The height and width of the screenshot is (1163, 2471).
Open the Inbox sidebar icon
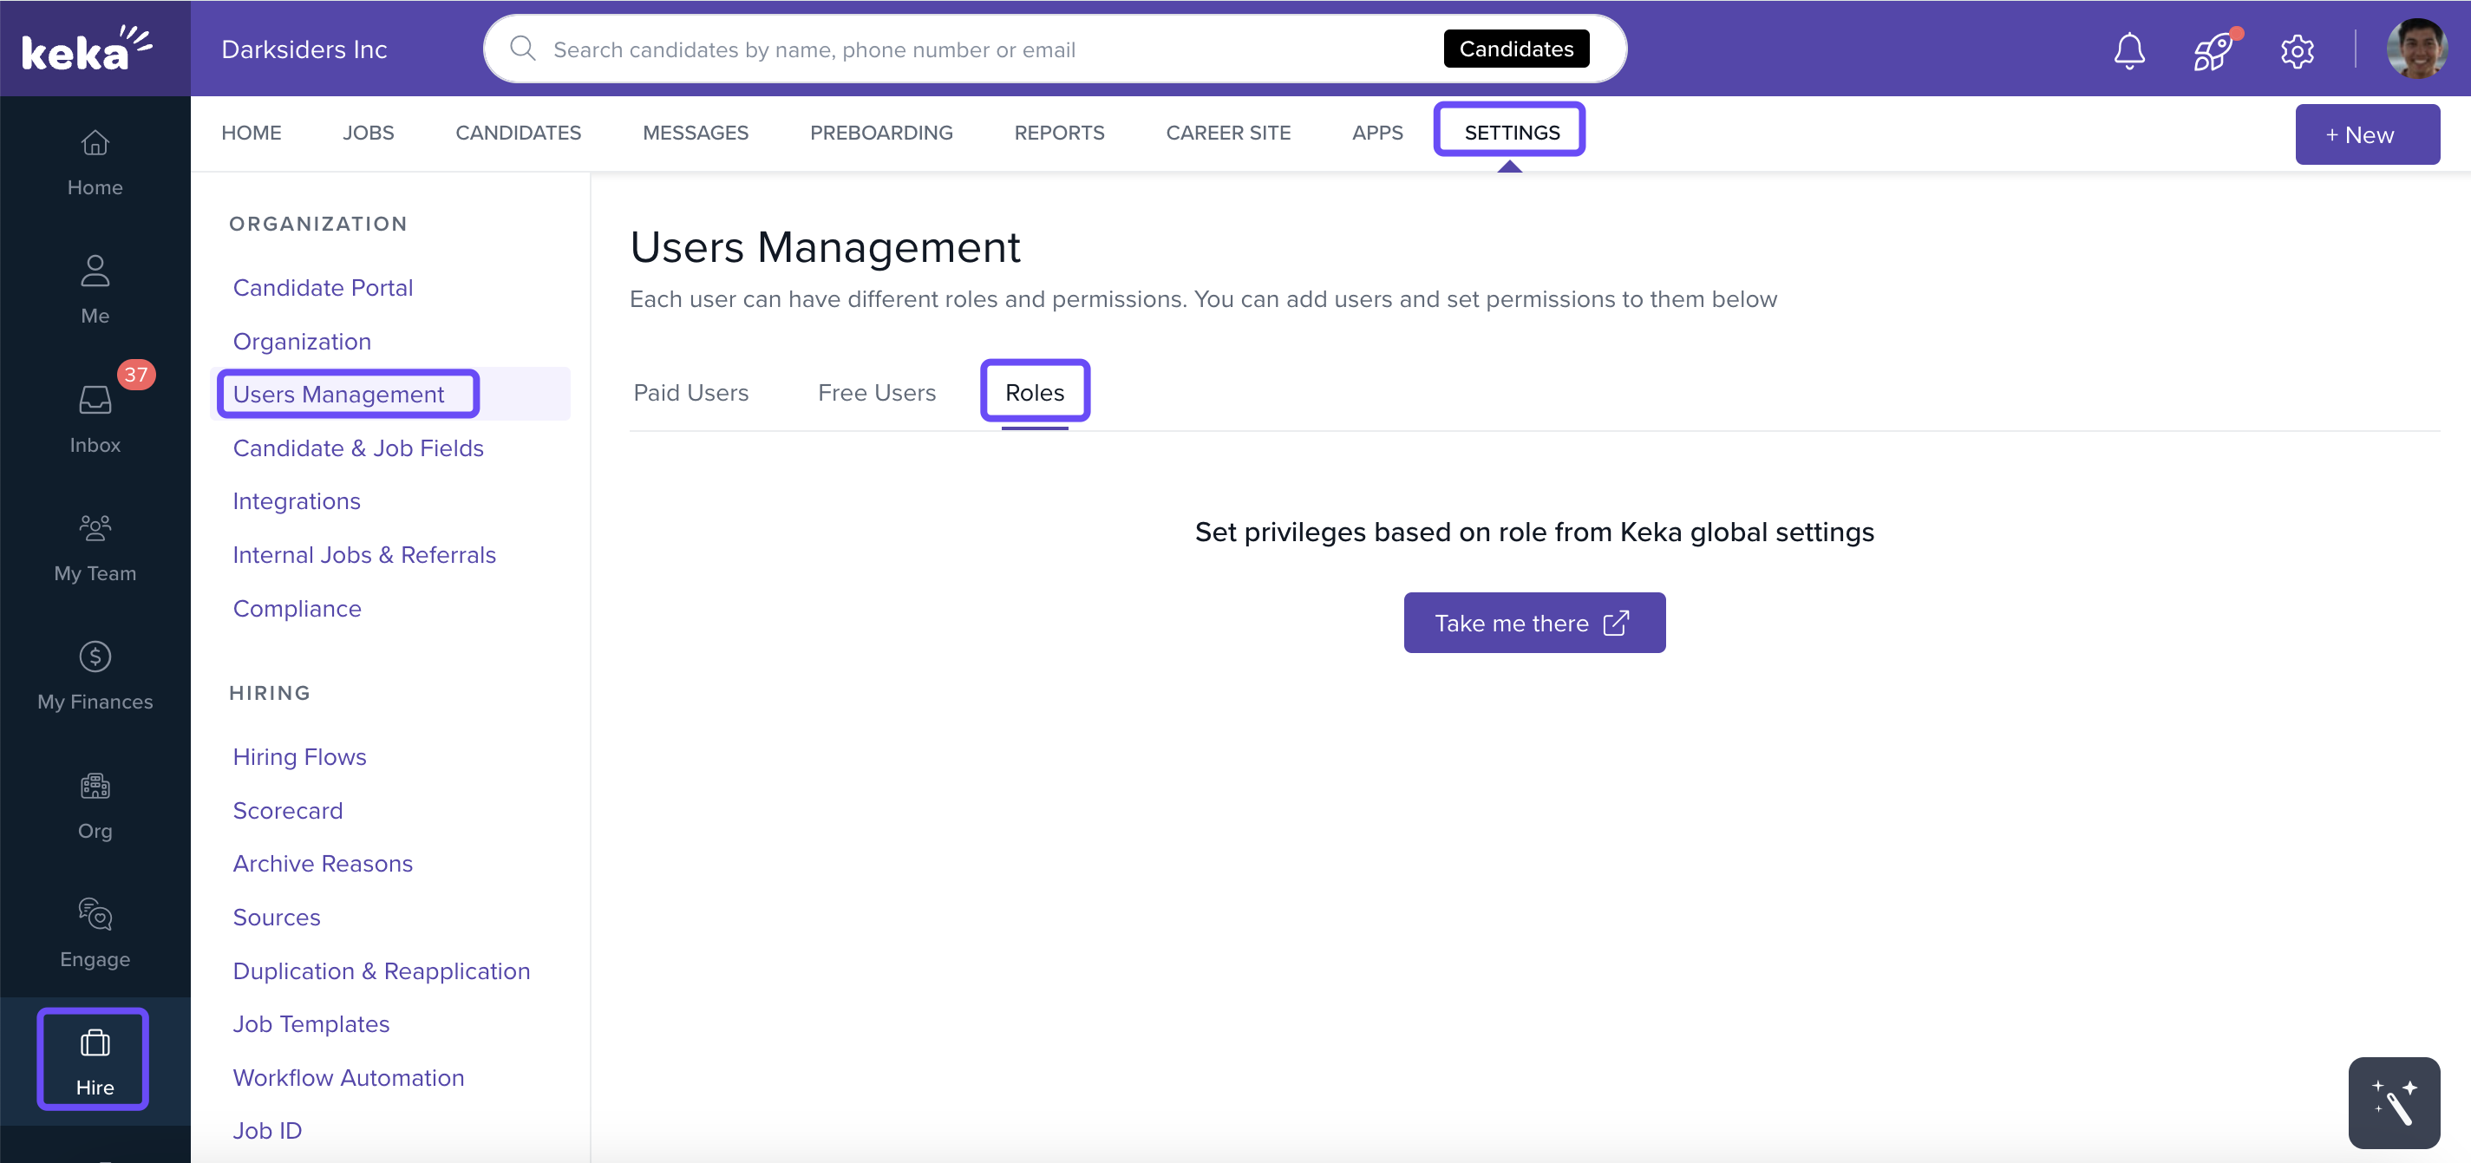[x=95, y=400]
